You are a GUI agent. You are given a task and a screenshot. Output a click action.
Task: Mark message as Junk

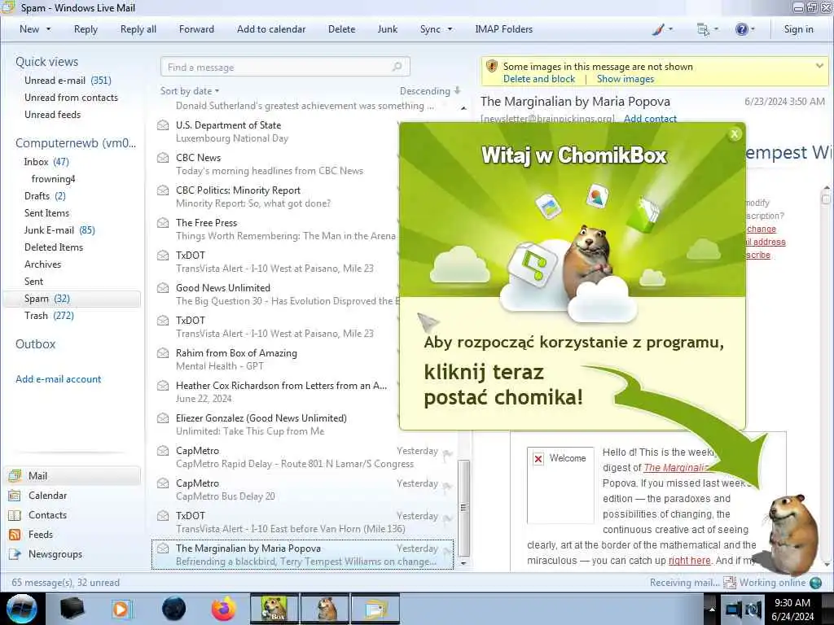(x=387, y=29)
